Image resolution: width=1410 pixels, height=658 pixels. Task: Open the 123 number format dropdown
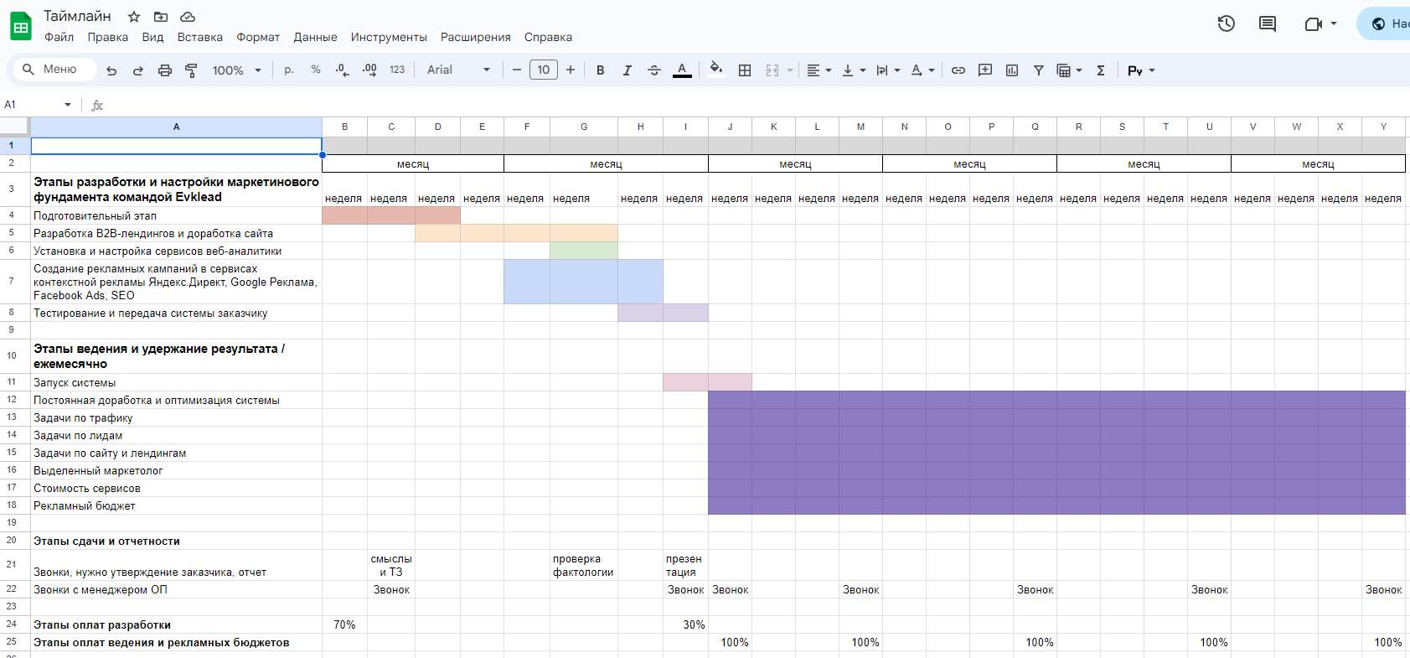coord(397,70)
